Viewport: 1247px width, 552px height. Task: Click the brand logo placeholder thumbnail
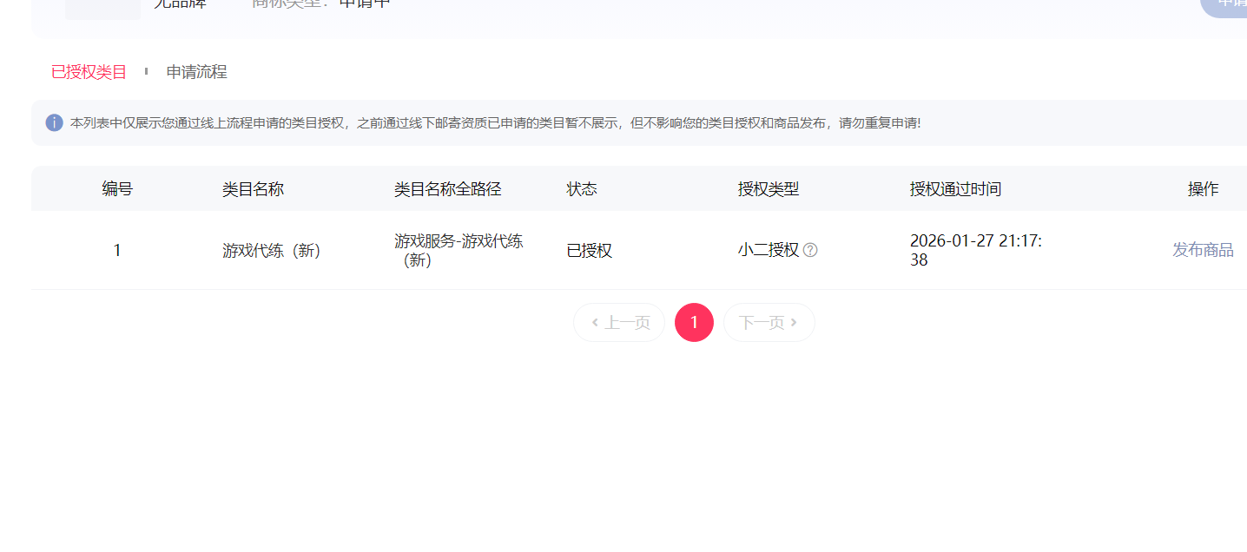[102, 9]
